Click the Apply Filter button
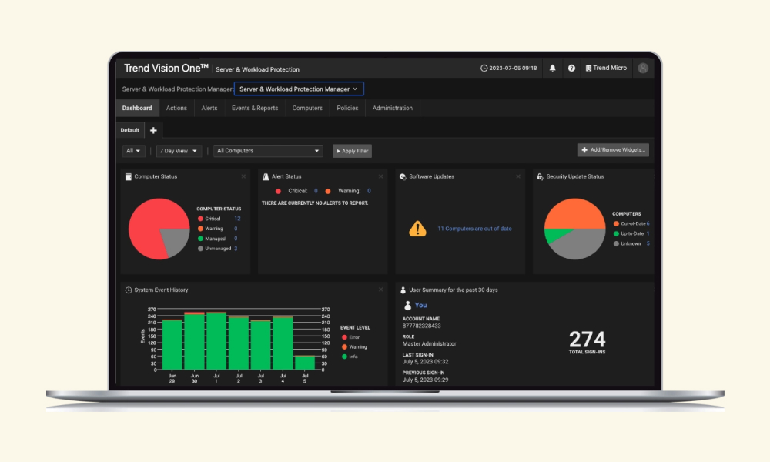The height and width of the screenshot is (462, 770). (352, 151)
